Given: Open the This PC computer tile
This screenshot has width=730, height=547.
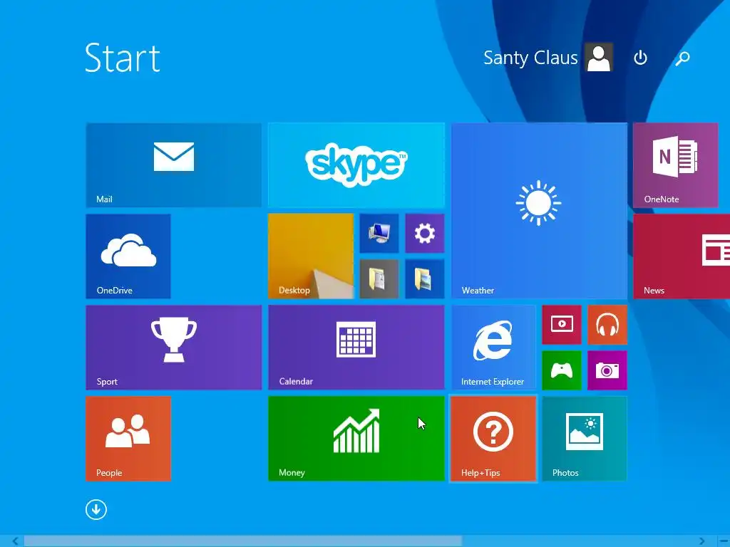Looking at the screenshot, I should click(x=379, y=234).
